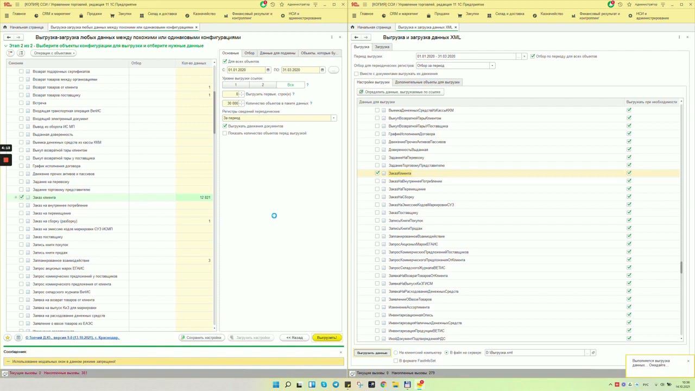
Task: Toggle Отбор по периоду для всех объектов
Action: [x=533, y=56]
